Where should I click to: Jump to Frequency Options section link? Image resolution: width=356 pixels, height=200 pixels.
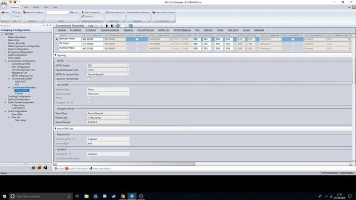(110, 30)
